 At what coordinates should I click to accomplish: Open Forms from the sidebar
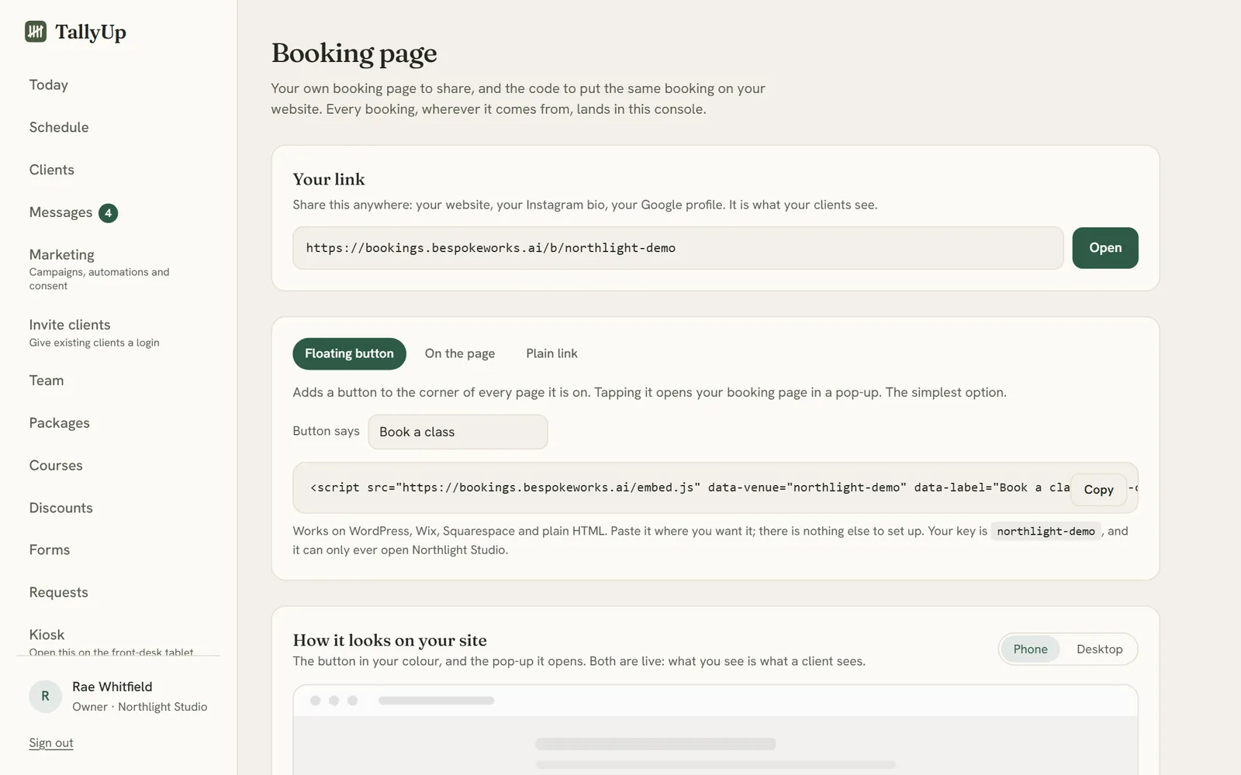pos(50,550)
